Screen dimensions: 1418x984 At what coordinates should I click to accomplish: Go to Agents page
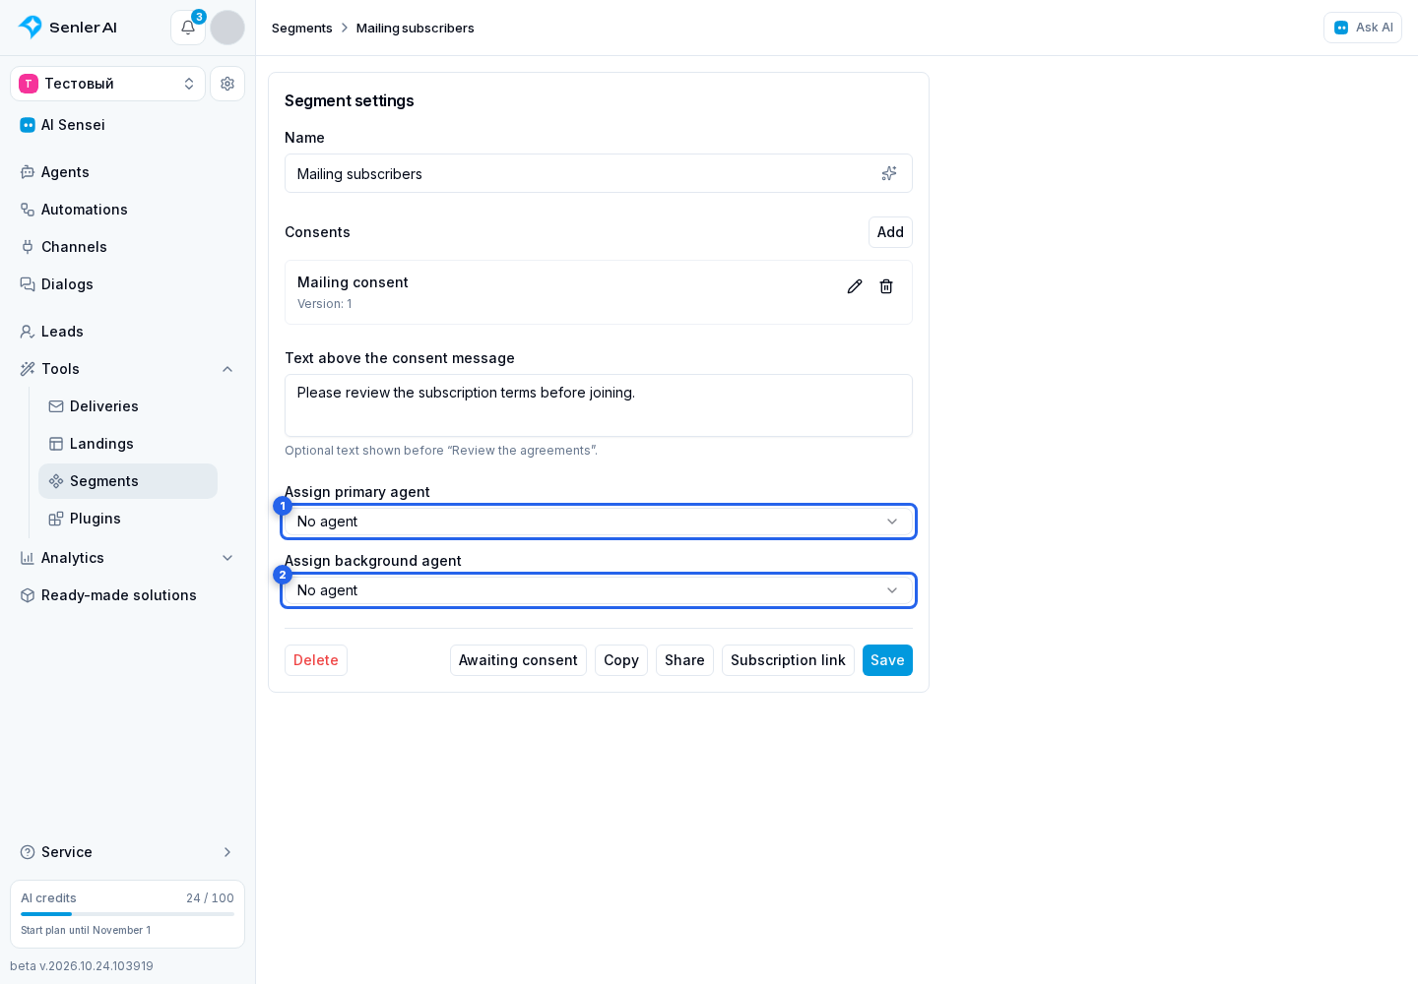[x=128, y=172]
